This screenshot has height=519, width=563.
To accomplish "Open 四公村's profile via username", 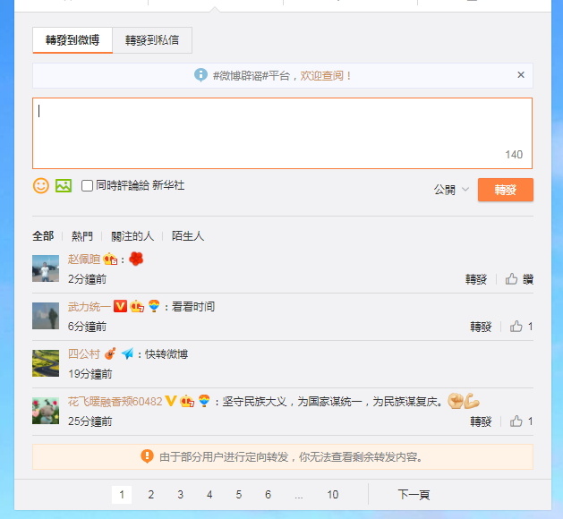I will coord(84,353).
